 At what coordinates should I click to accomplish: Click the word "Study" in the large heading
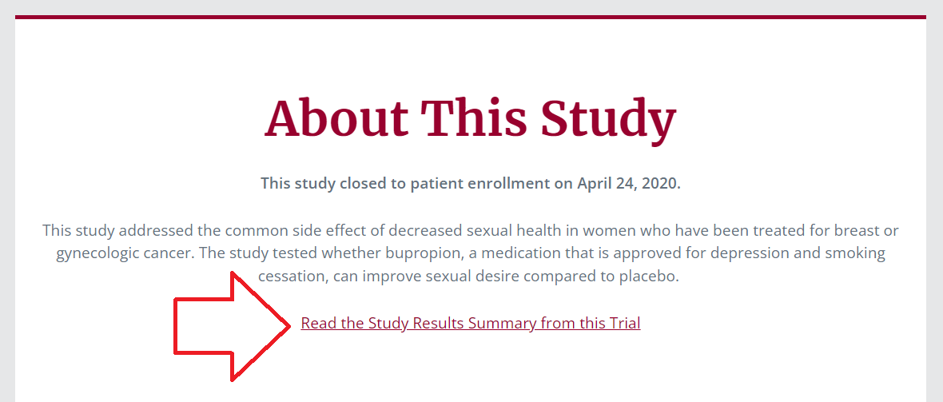pos(607,118)
